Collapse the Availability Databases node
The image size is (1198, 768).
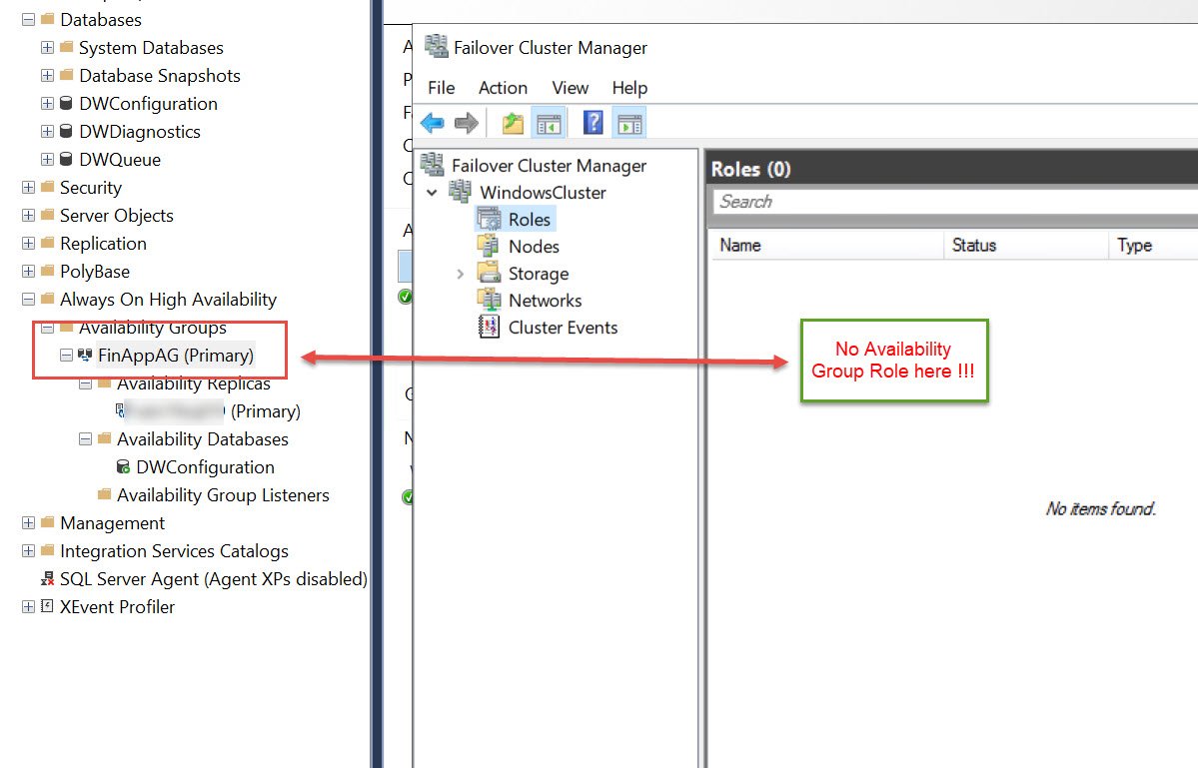pos(86,439)
